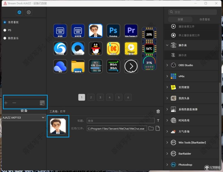This screenshot has width=223, height=172.
Task: Add a profile with plus icon
Action: [x=6, y=103]
